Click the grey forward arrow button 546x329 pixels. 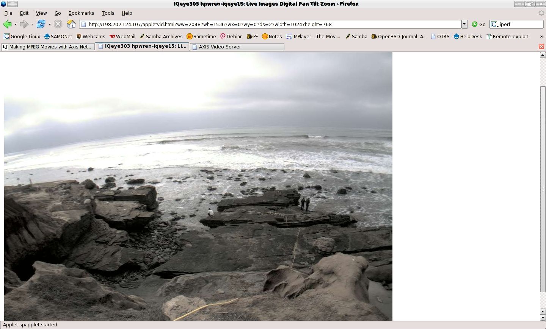click(x=24, y=24)
